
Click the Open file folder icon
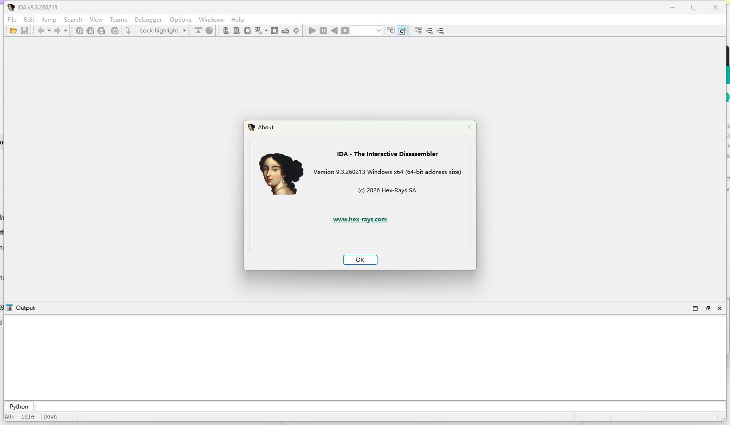pyautogui.click(x=14, y=31)
